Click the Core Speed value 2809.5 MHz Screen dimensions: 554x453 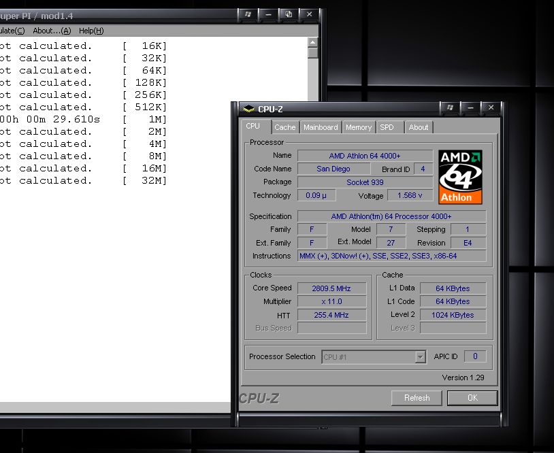pos(331,288)
